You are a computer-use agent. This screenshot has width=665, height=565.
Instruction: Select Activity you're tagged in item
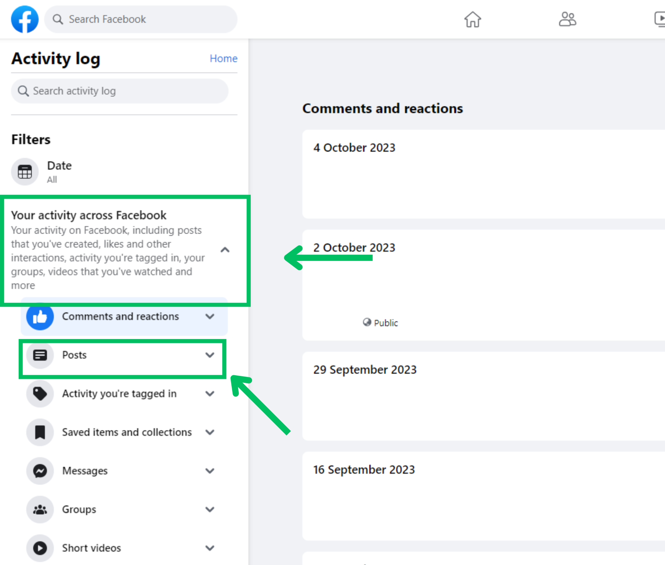119,394
